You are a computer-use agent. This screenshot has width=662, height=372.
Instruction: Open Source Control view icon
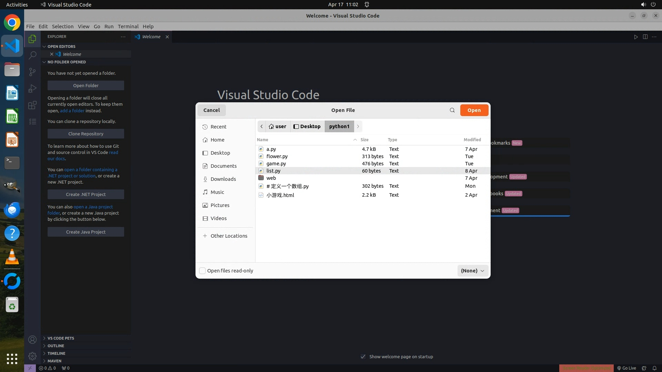[x=32, y=72]
